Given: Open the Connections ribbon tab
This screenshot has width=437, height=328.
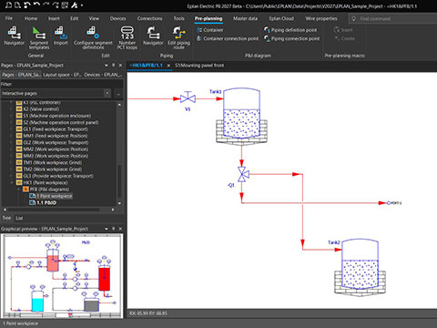Looking at the screenshot, I should coord(149,18).
